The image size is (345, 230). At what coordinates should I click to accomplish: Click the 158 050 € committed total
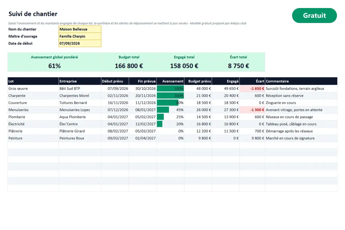[184, 66]
